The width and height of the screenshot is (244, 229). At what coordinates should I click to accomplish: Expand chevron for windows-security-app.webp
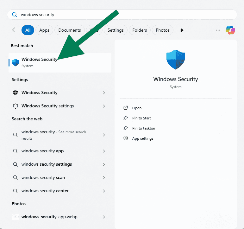click(104, 217)
